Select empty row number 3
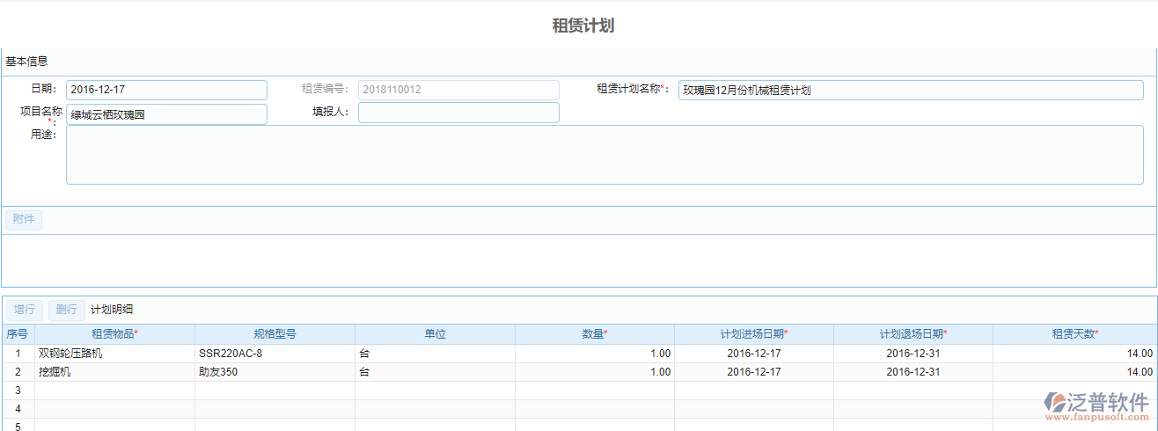 point(18,391)
